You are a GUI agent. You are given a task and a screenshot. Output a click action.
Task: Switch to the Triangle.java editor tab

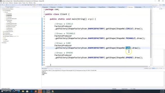tap(68, 7)
